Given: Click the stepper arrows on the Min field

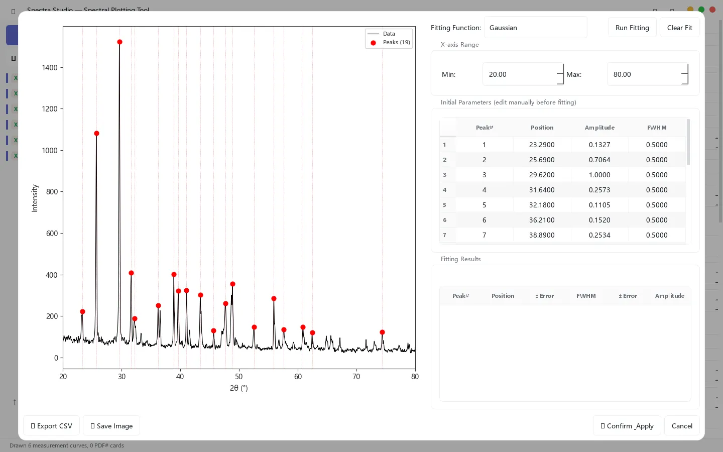Looking at the screenshot, I should point(560,74).
